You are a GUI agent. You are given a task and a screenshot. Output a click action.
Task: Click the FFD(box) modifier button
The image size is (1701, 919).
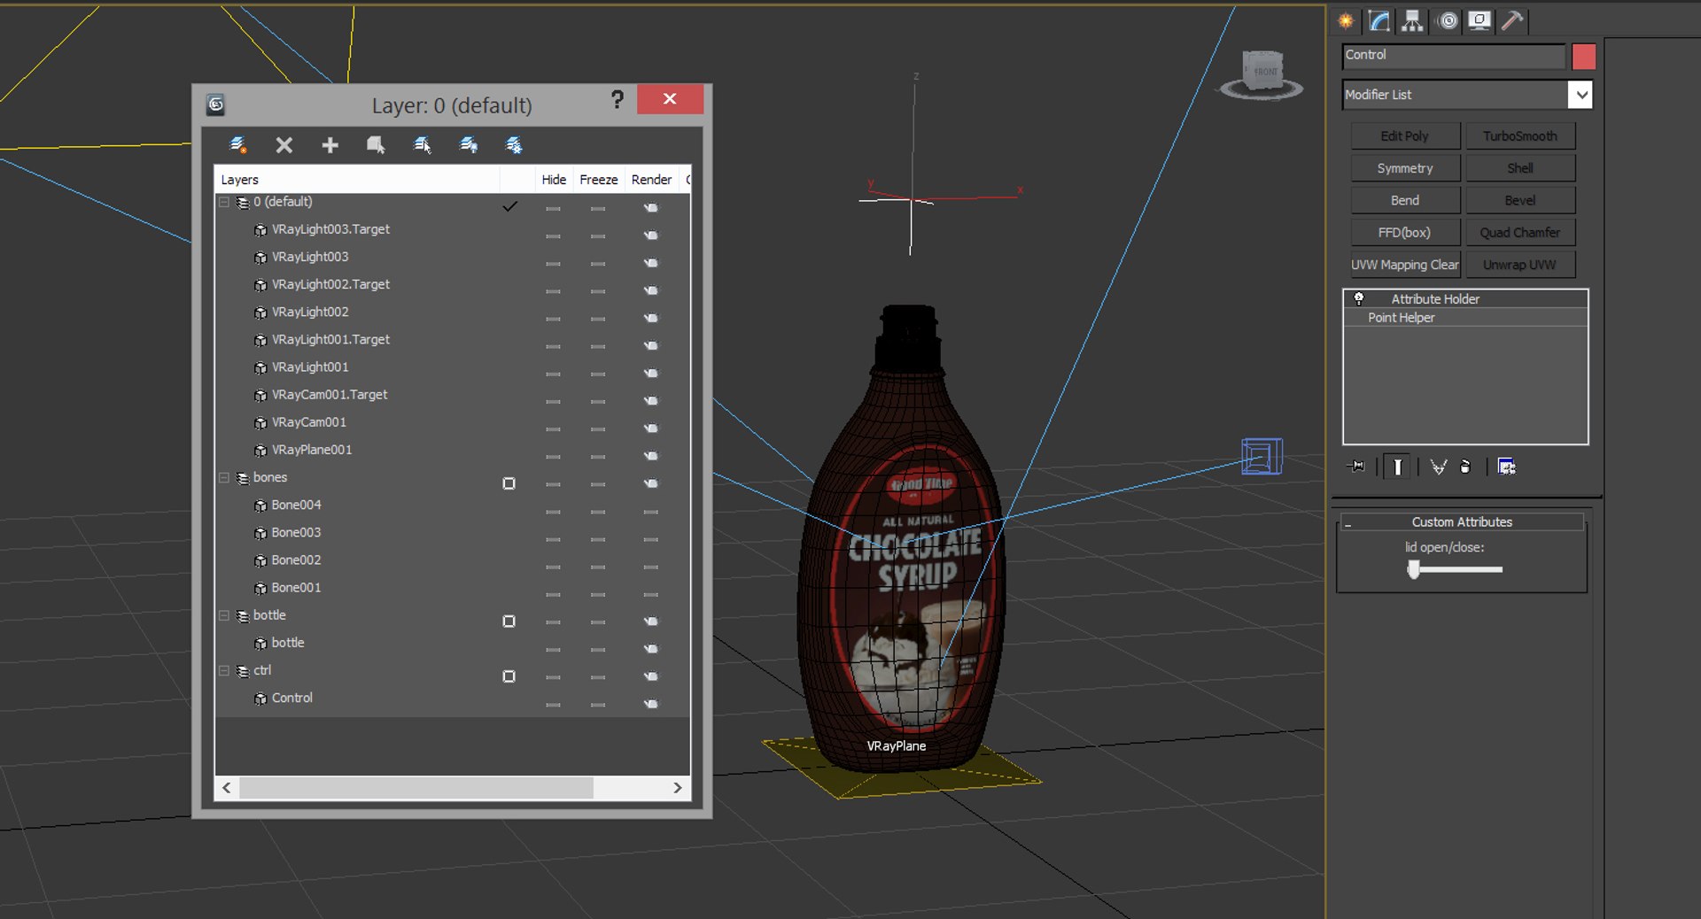tap(1405, 233)
